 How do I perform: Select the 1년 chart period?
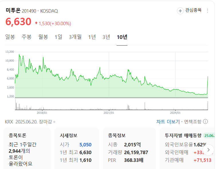coord(92,37)
